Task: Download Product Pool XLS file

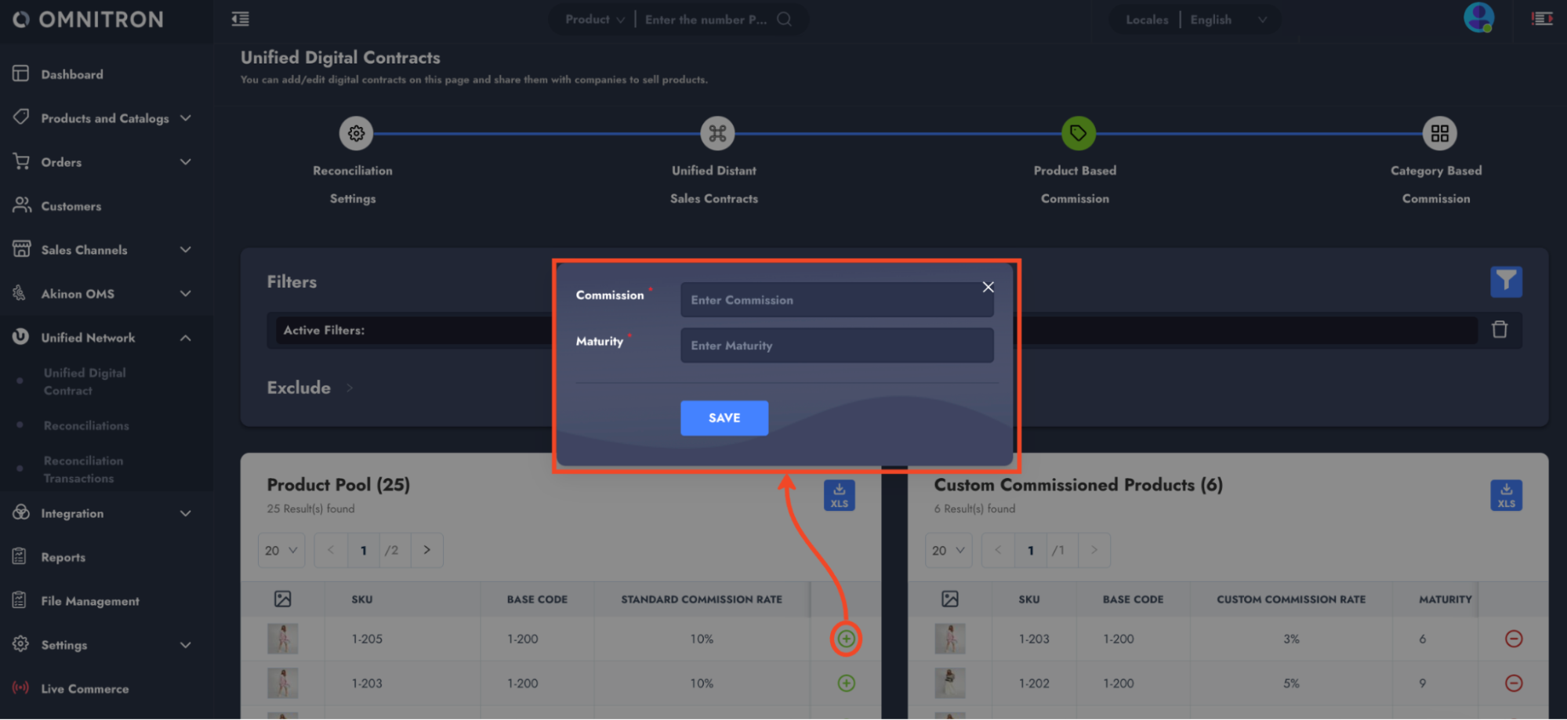Action: (x=839, y=495)
